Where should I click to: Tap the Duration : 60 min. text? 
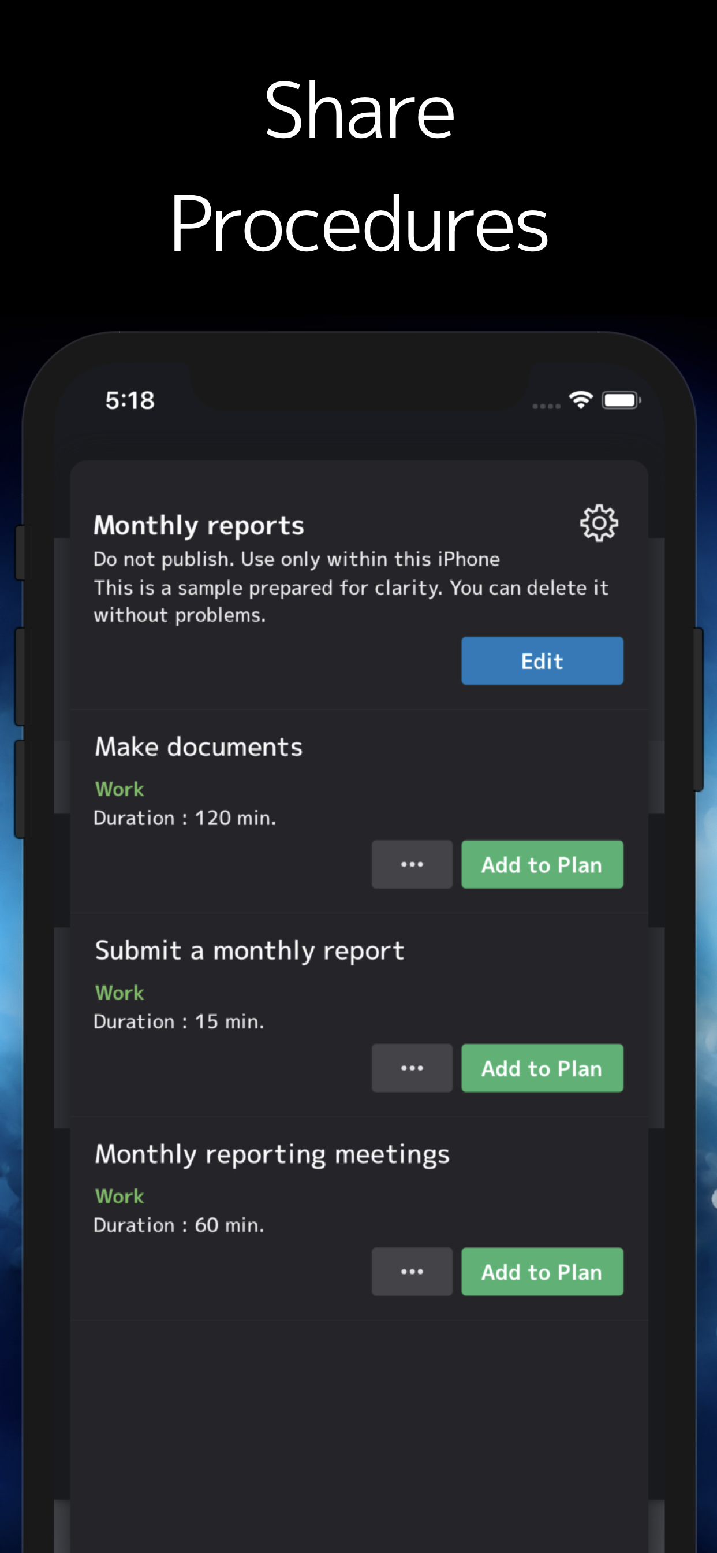(178, 1225)
